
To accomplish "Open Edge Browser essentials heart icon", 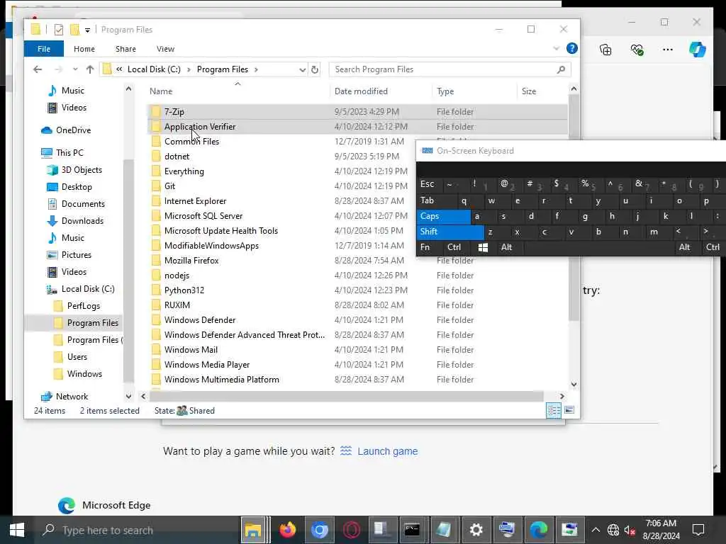I will pos(637,50).
